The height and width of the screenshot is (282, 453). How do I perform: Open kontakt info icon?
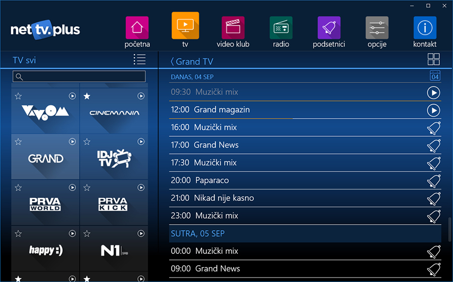tap(425, 28)
